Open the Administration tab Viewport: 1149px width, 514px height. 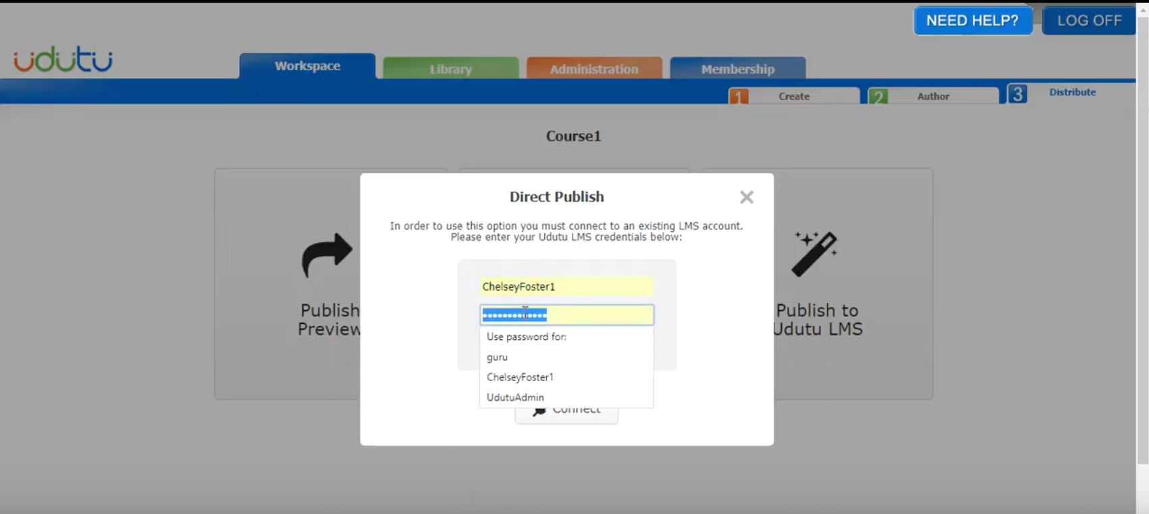coord(594,68)
